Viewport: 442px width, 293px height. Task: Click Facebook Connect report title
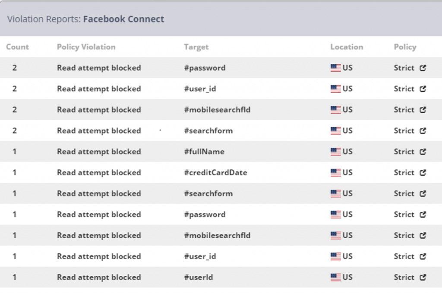[123, 19]
